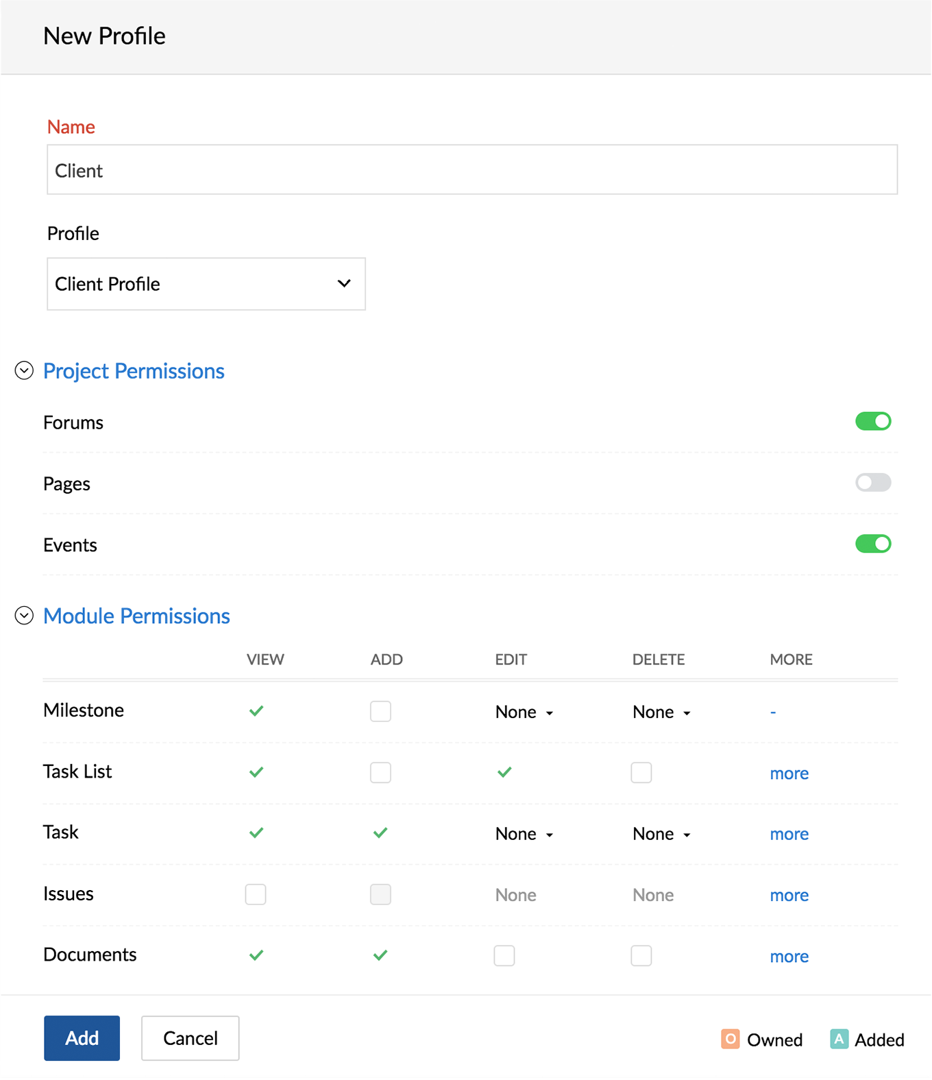Viewport: 932px width, 1080px height.
Task: Click the teal Added legend icon
Action: (x=839, y=1039)
